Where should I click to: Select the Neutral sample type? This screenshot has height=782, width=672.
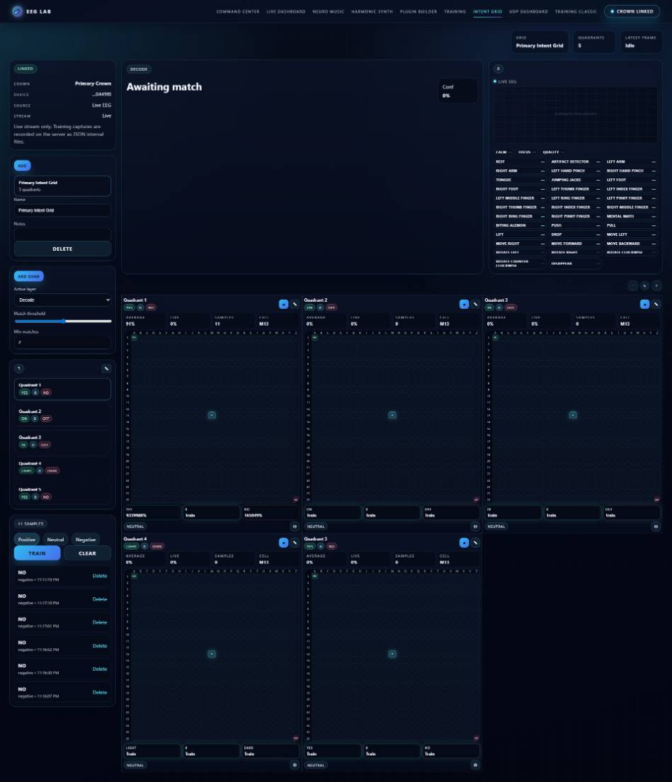pyautogui.click(x=55, y=539)
